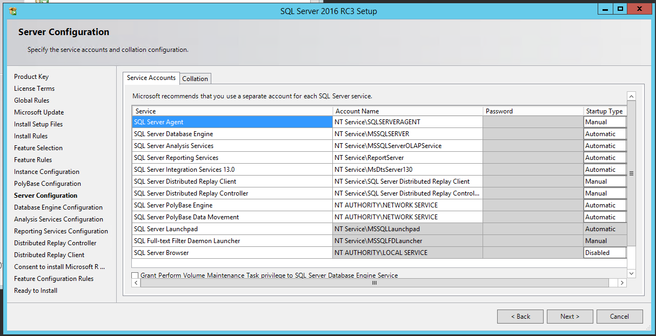Cancel the SQL Server setup

[620, 317]
